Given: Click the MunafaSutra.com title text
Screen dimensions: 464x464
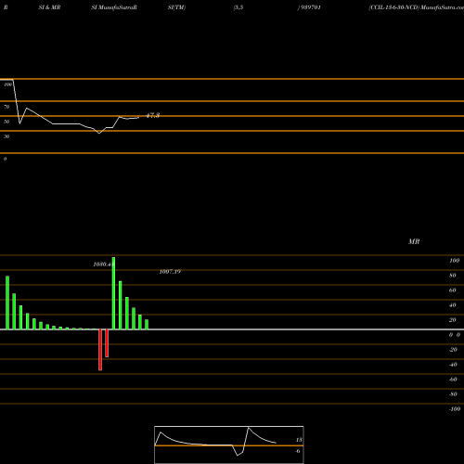Looking at the screenshot, I should 442,7.
